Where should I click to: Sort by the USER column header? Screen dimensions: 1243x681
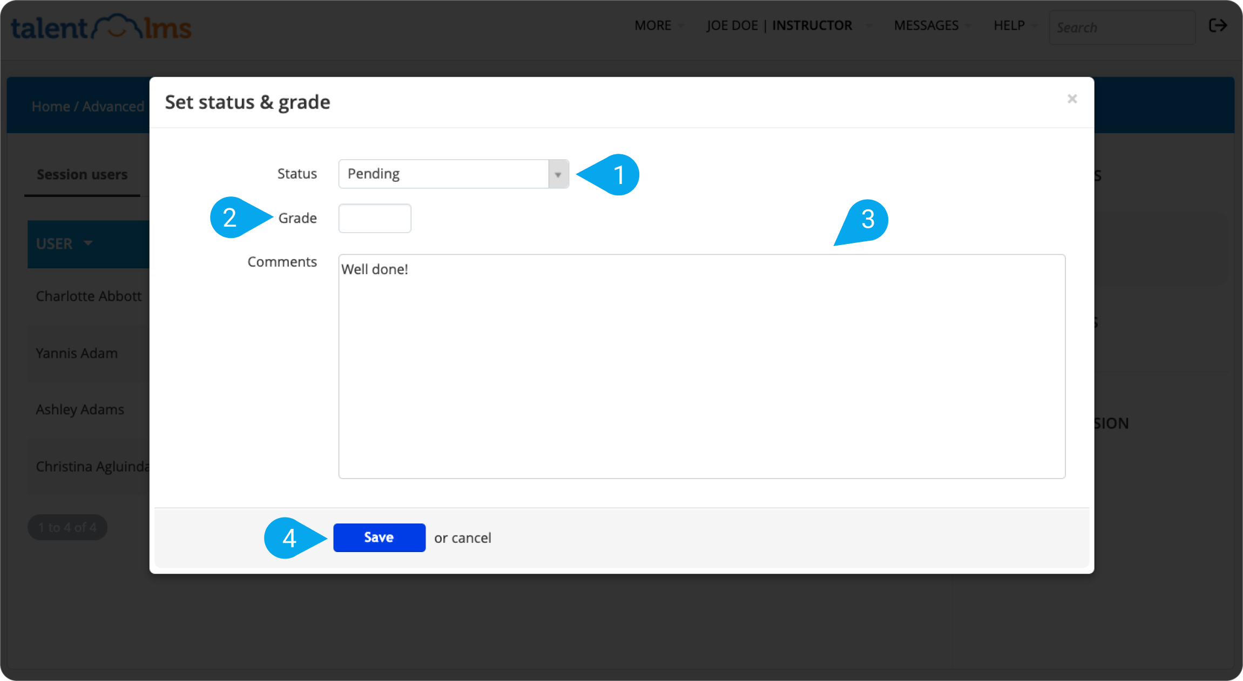(64, 243)
